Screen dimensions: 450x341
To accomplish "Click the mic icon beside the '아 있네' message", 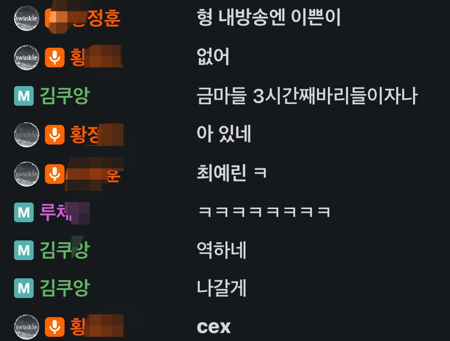I will (x=55, y=135).
